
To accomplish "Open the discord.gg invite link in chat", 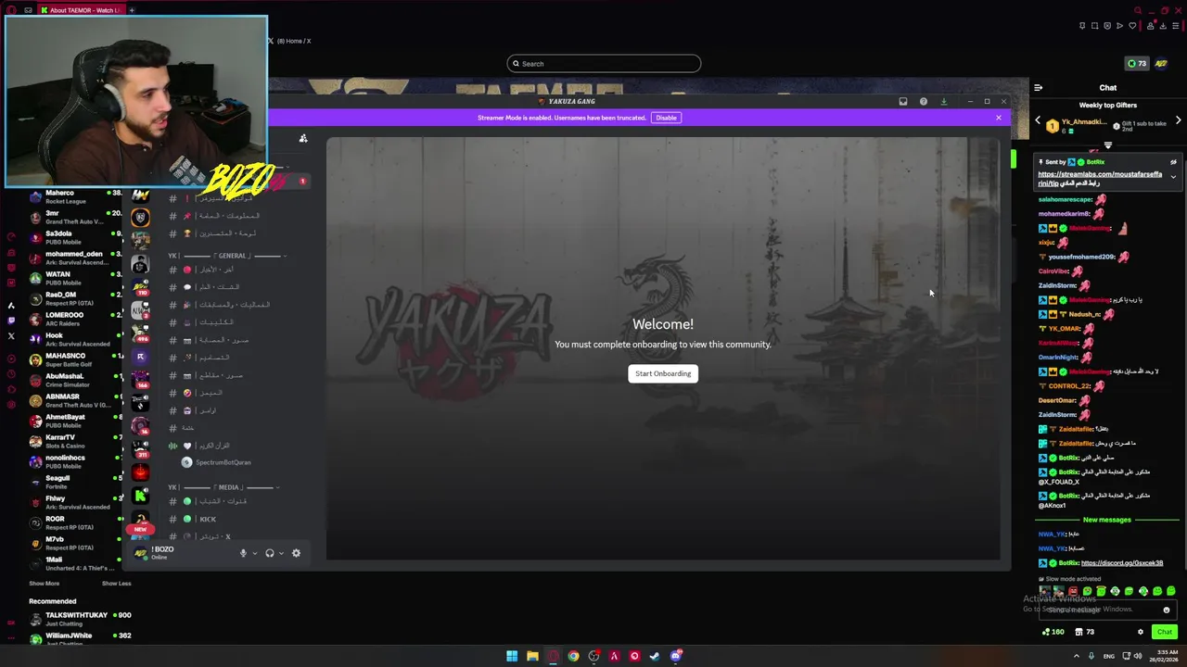I will (1122, 563).
